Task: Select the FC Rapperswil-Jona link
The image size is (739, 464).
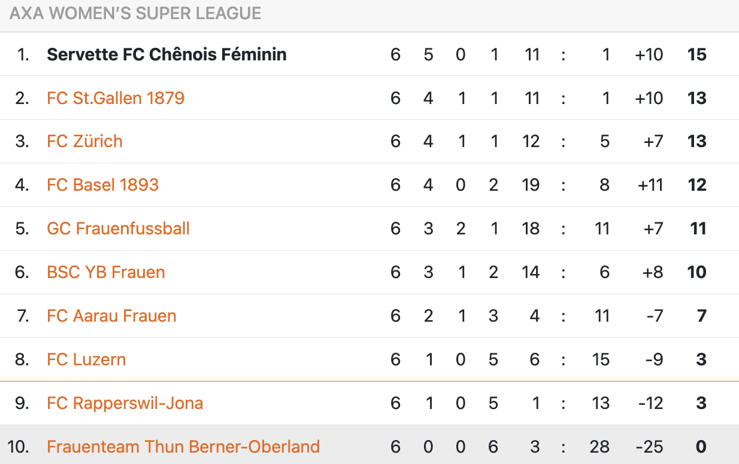Action: [125, 403]
